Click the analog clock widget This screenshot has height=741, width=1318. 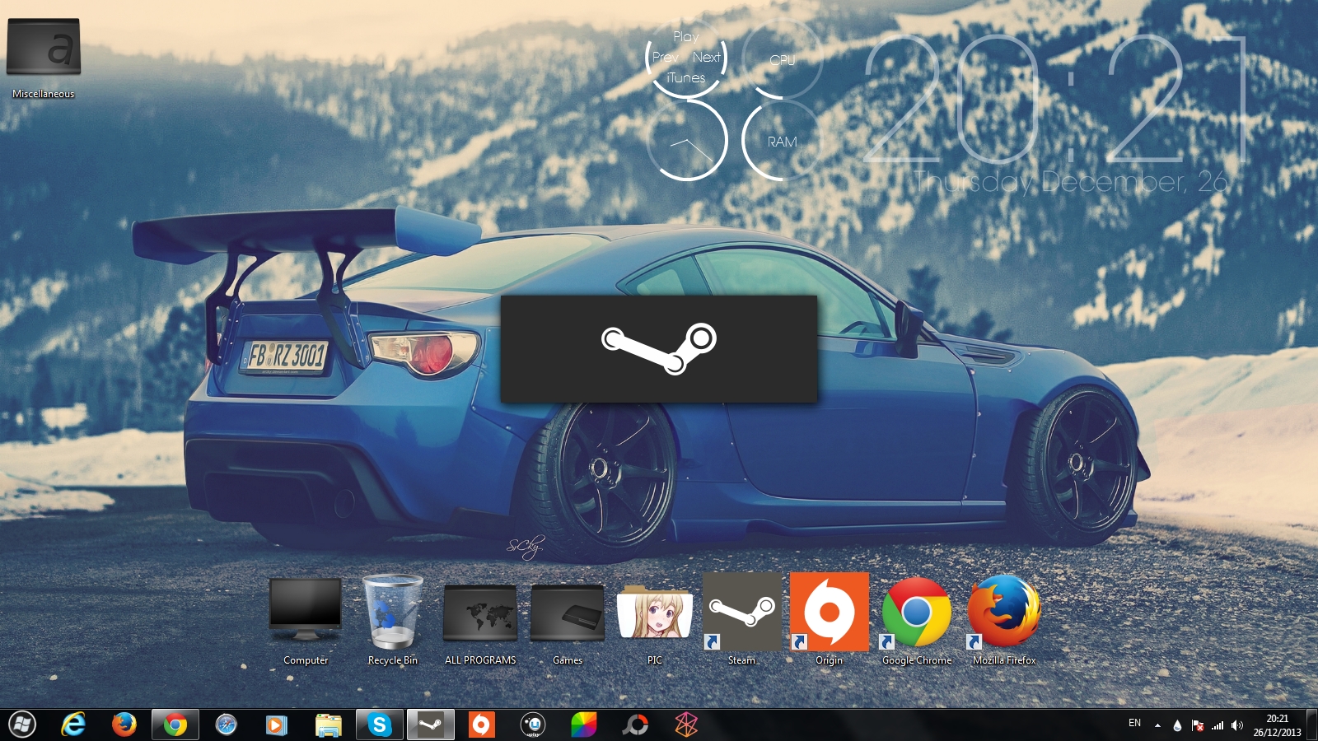tap(687, 139)
